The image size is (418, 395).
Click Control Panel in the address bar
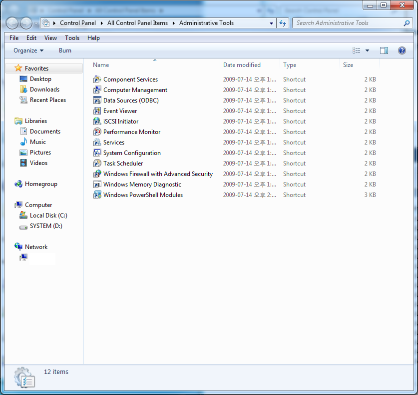(x=77, y=23)
